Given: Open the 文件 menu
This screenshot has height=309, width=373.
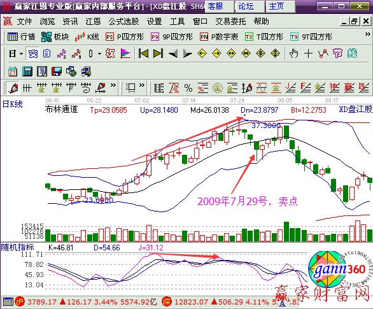Looking at the screenshot, I should pos(24,22).
